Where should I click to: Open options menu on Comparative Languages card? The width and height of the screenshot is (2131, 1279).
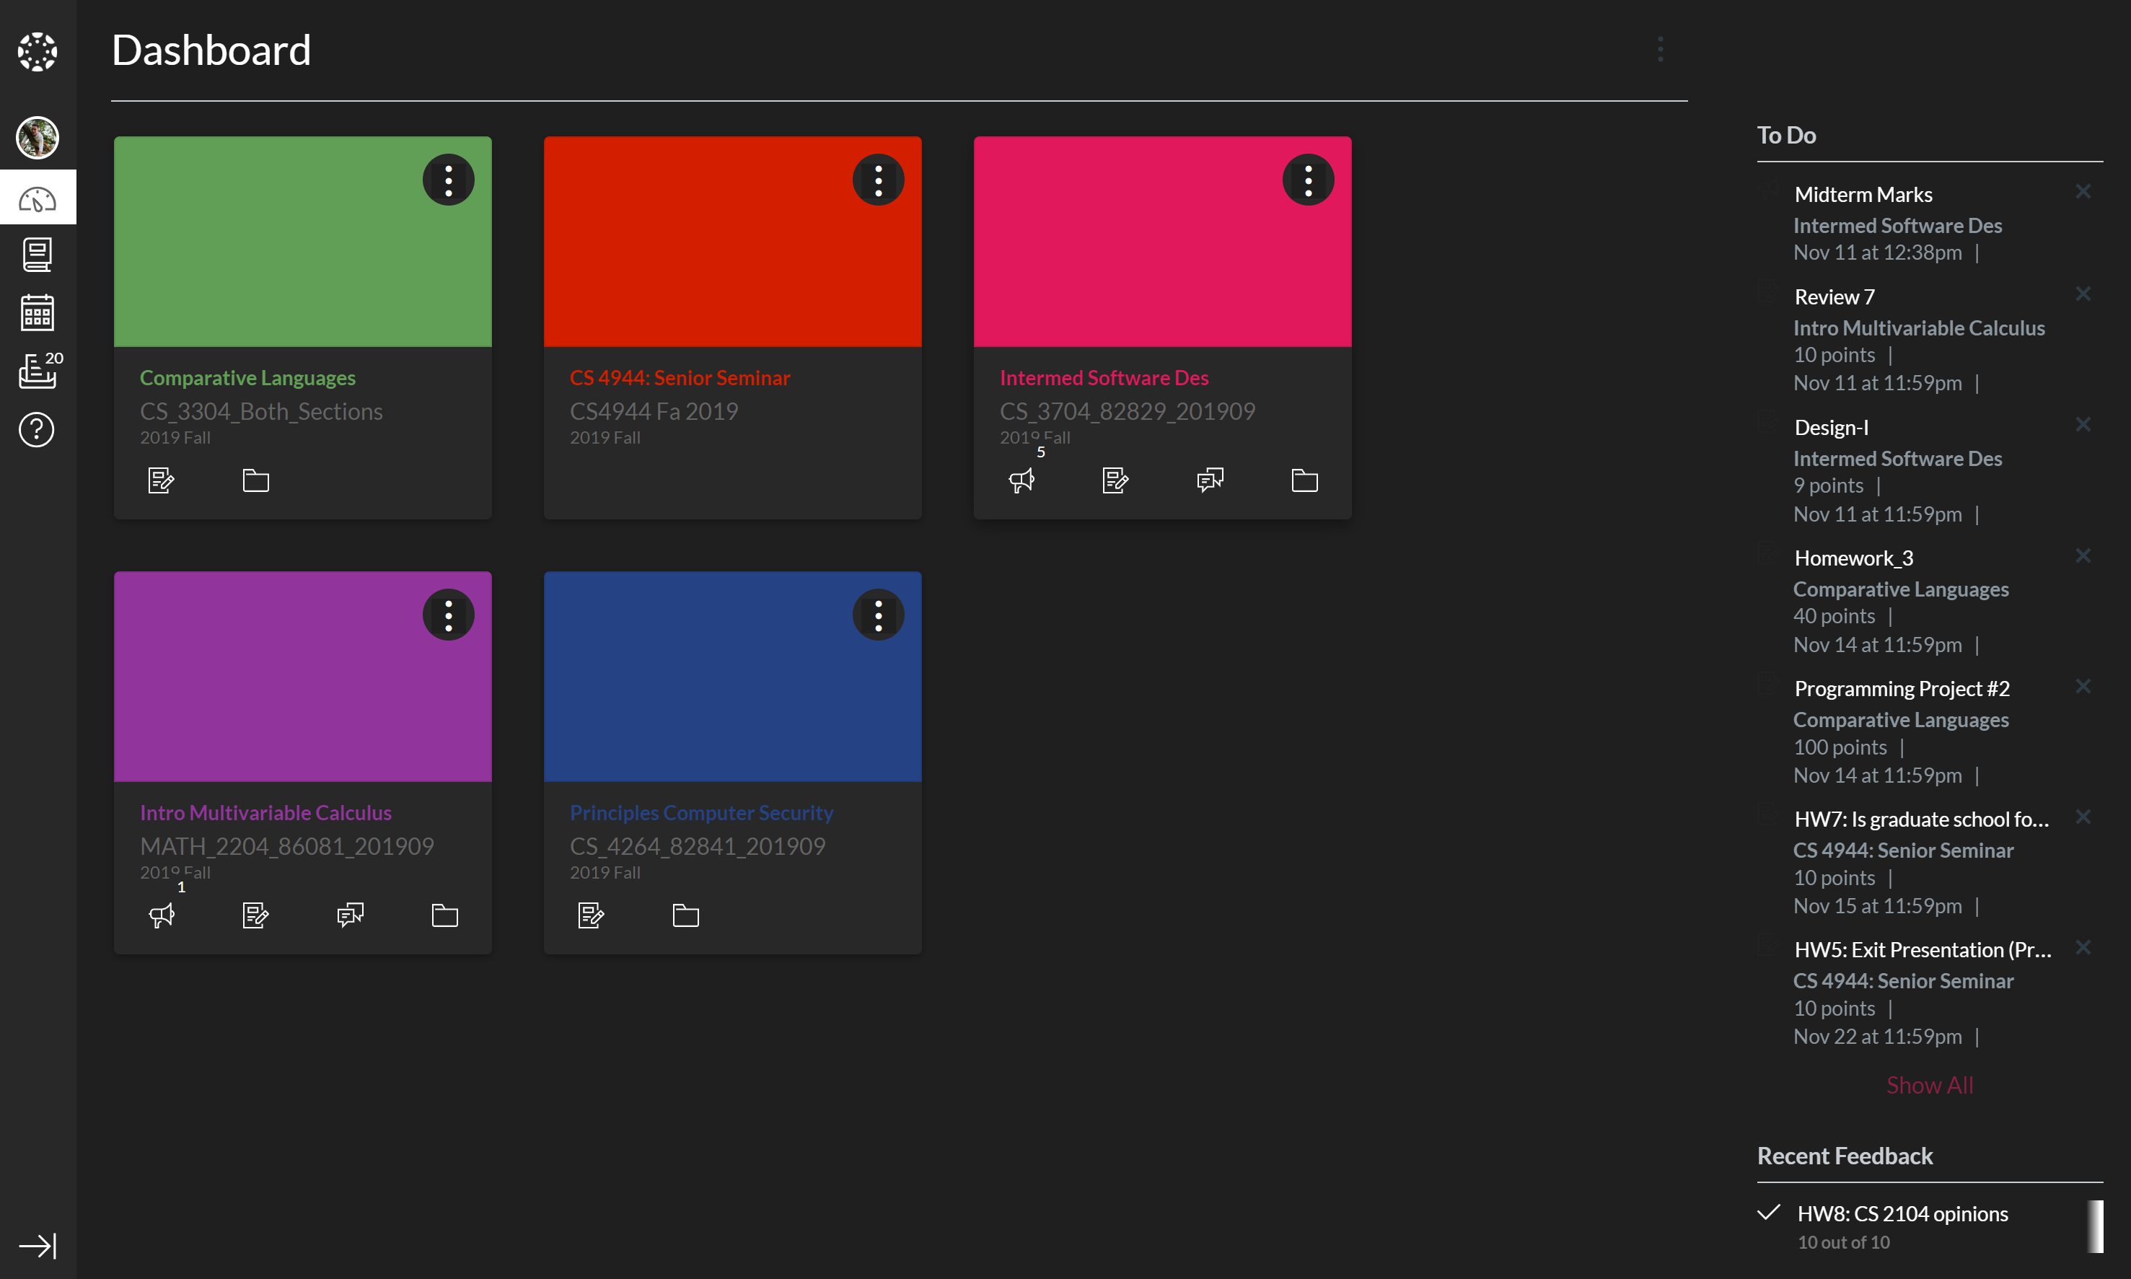click(448, 180)
